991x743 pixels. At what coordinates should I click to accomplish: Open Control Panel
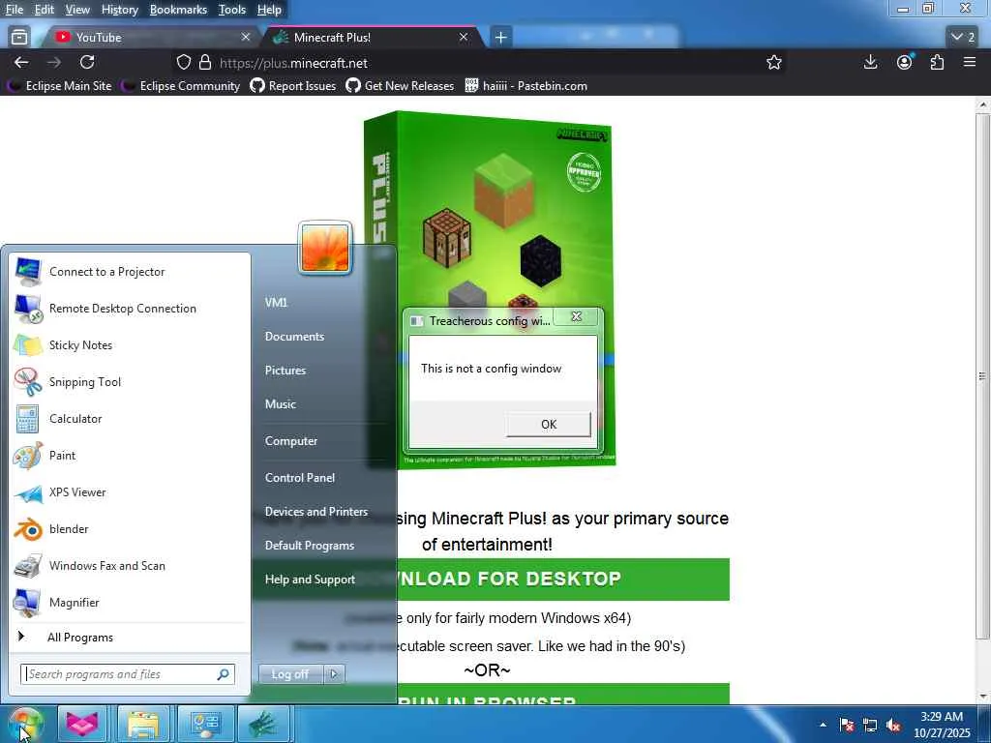[x=300, y=478]
